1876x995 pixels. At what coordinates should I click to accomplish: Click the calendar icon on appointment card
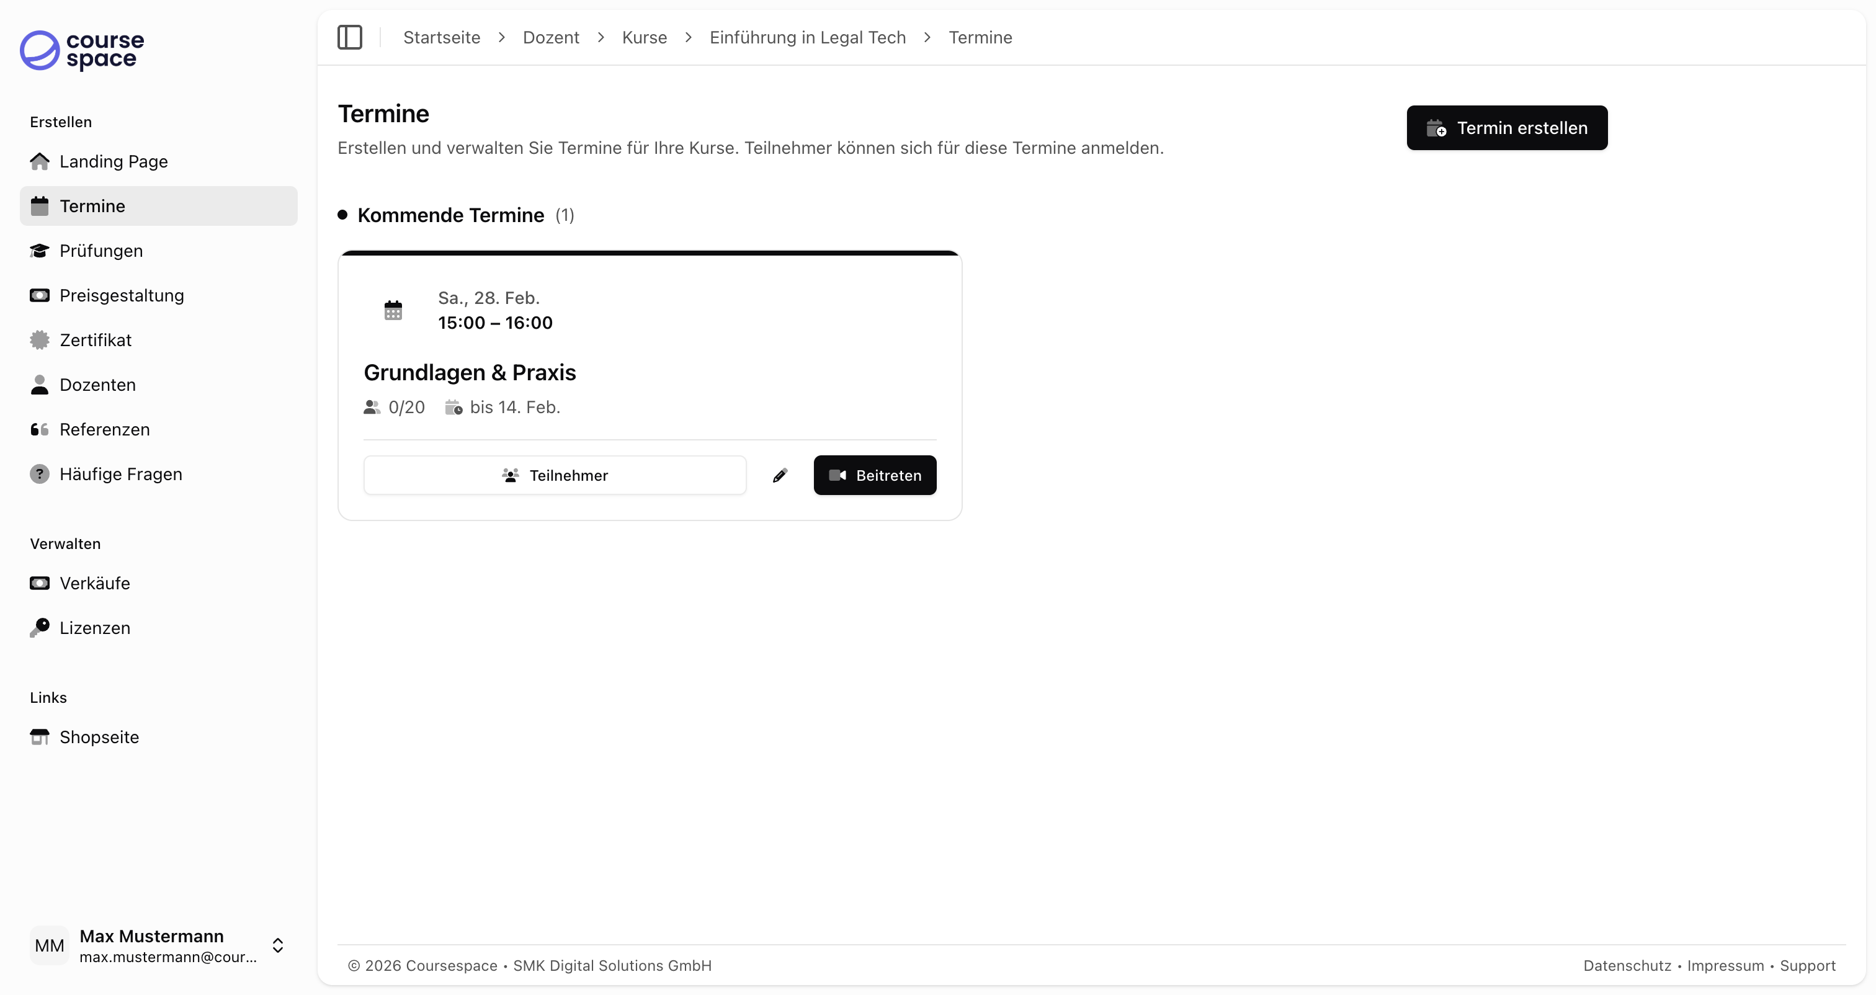click(393, 310)
